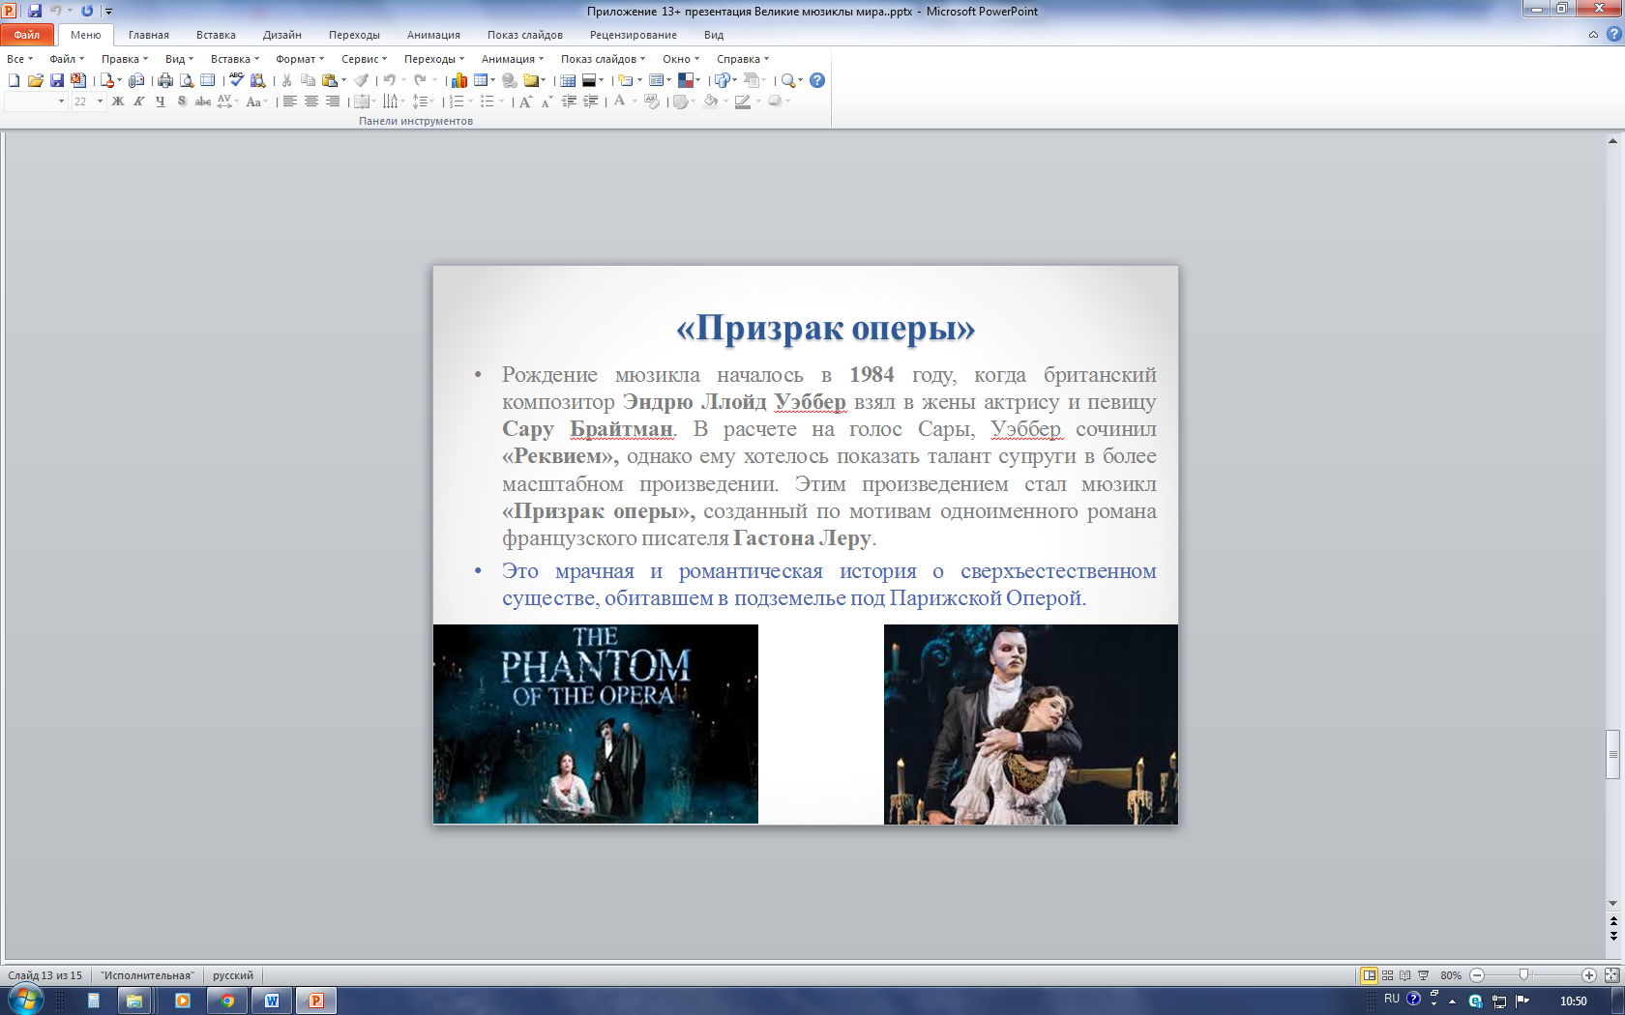Click the Numbered list icon
The image size is (1625, 1015).
coord(457,101)
